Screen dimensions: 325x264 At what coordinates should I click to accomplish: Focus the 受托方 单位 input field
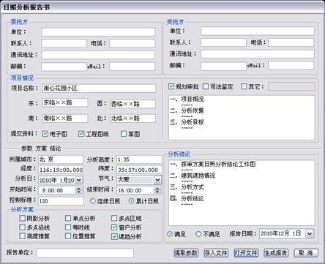(x=258, y=31)
